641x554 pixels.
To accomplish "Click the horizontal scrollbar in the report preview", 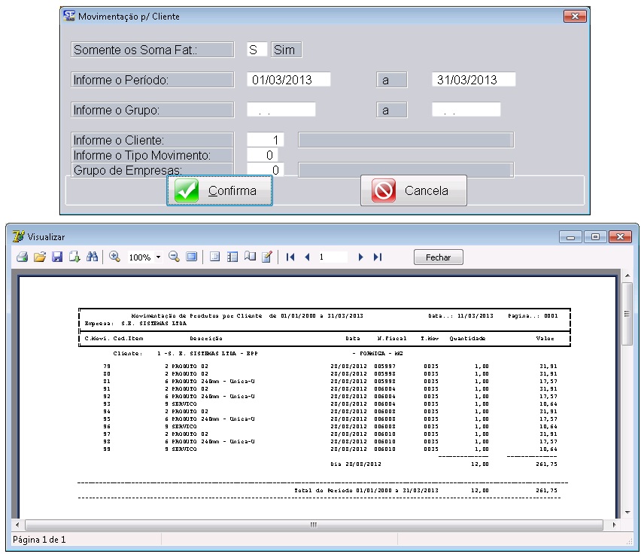I will click(314, 525).
